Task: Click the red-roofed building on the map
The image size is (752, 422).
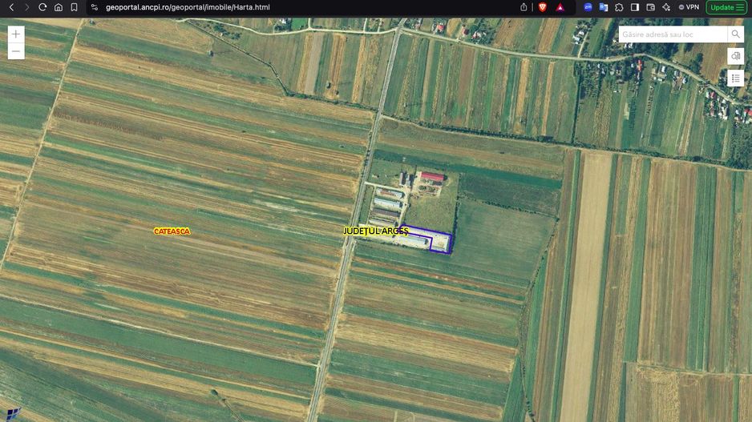Action: pyautogui.click(x=433, y=177)
